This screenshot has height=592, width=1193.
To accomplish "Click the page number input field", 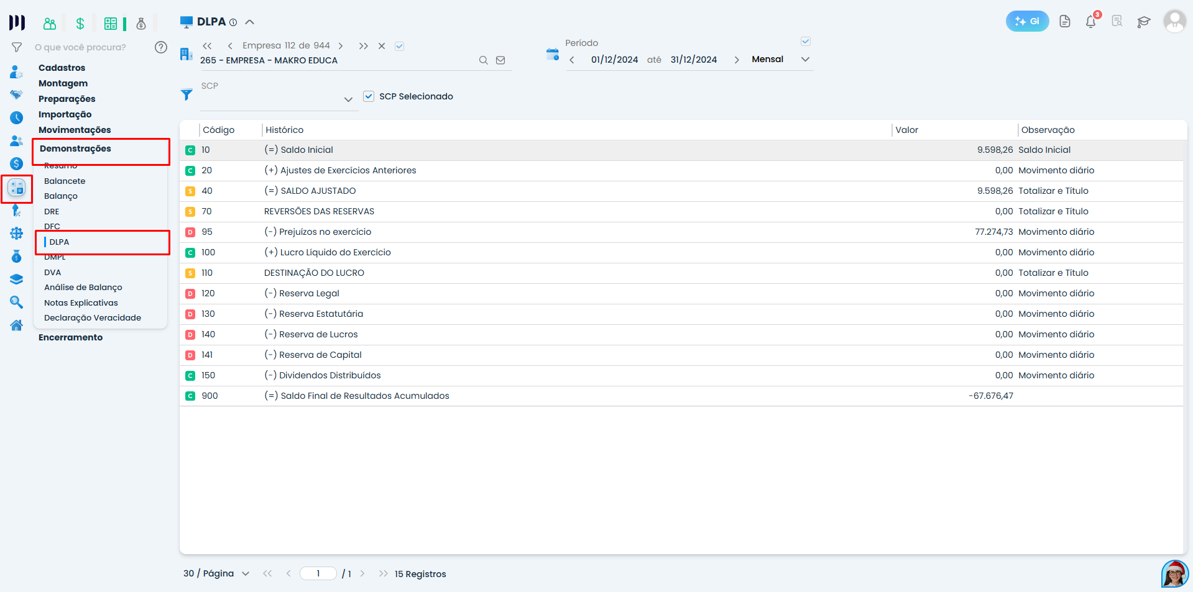I will point(318,573).
